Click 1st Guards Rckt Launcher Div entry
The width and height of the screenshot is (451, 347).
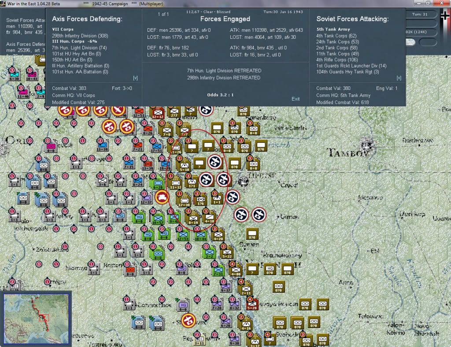tap(351, 66)
